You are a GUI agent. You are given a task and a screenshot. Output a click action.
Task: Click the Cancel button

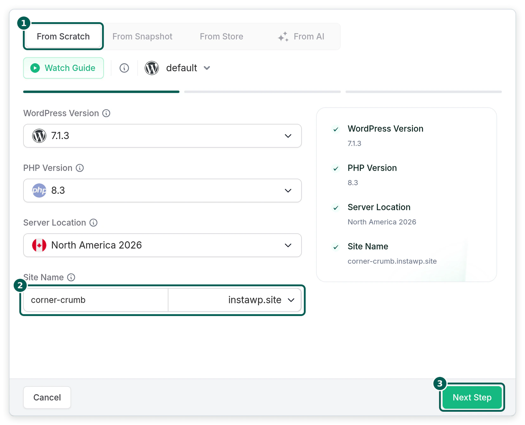pos(47,397)
